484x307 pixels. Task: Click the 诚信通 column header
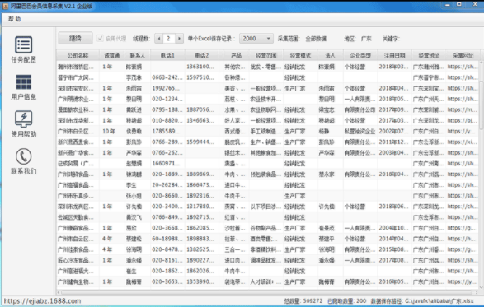click(x=112, y=55)
